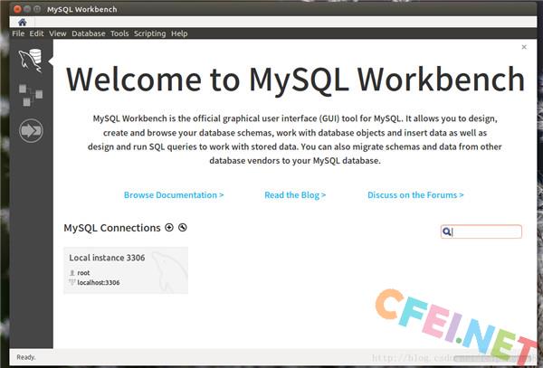Minimize the MySQL Workbench window

click(x=27, y=9)
